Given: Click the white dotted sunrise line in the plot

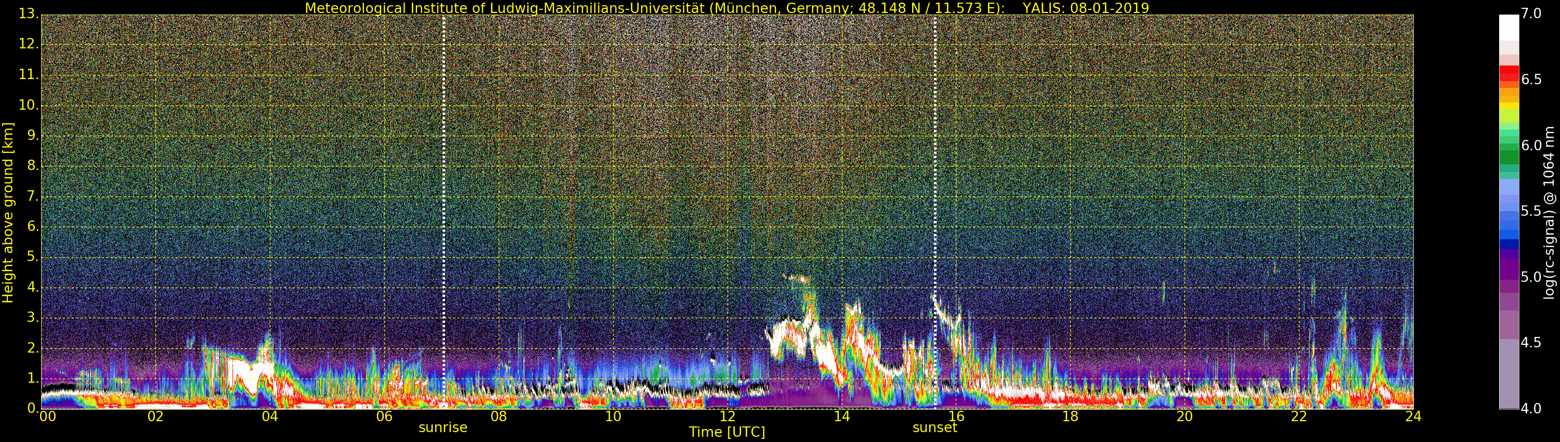Looking at the screenshot, I should [x=444, y=212].
